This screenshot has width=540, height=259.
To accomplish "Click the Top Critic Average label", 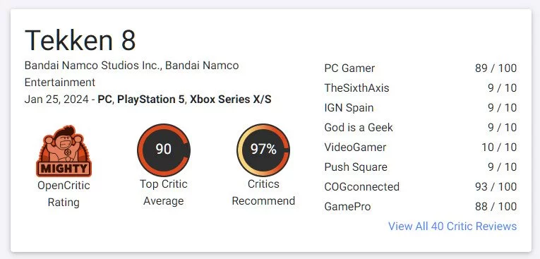I will point(164,193).
